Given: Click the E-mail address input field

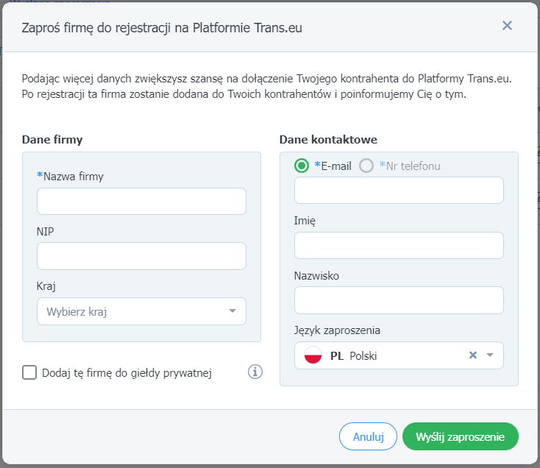Looking at the screenshot, I should (399, 190).
